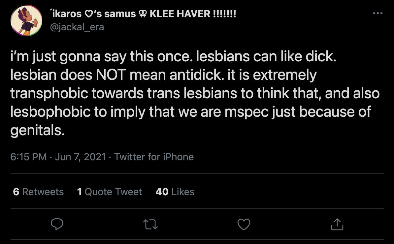Open the three-dot more options menu
Viewport: 394px width, 244px height.
pos(377,13)
